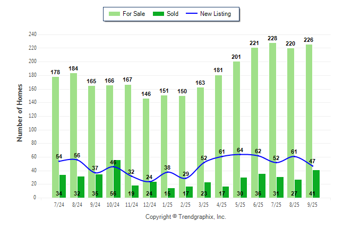Click the Copyright Trendgraphix, Inc. text

pos(186,217)
